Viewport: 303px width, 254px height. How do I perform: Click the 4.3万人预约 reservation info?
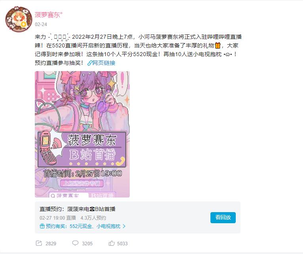click(x=93, y=218)
